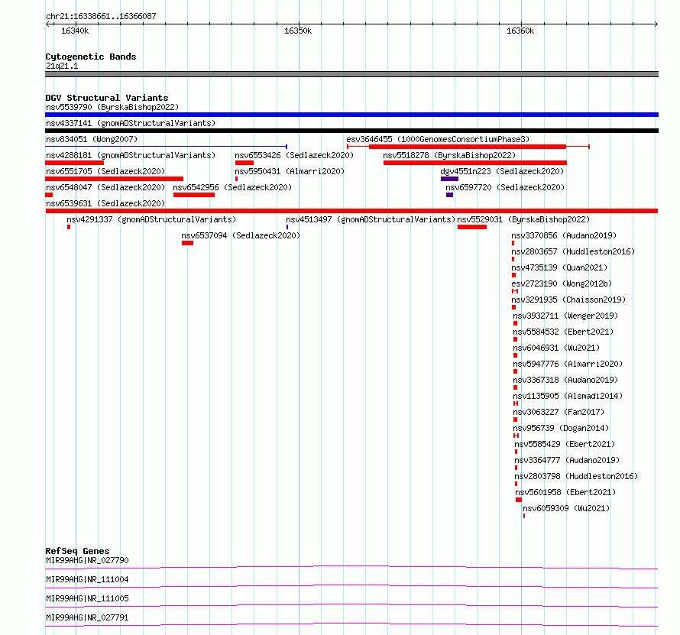Click dgv4551n223 (Sedlazeck2020) label

click(x=502, y=171)
